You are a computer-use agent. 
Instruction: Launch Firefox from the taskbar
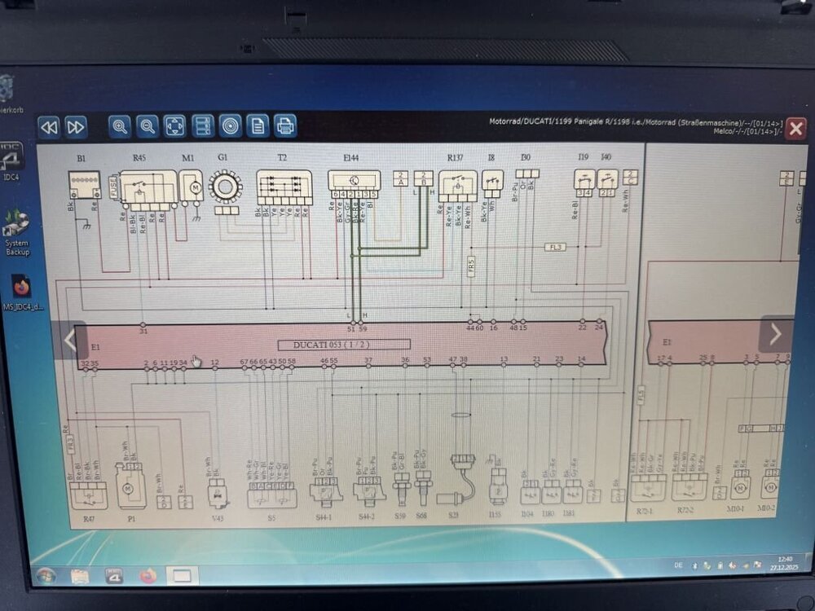[x=148, y=576]
